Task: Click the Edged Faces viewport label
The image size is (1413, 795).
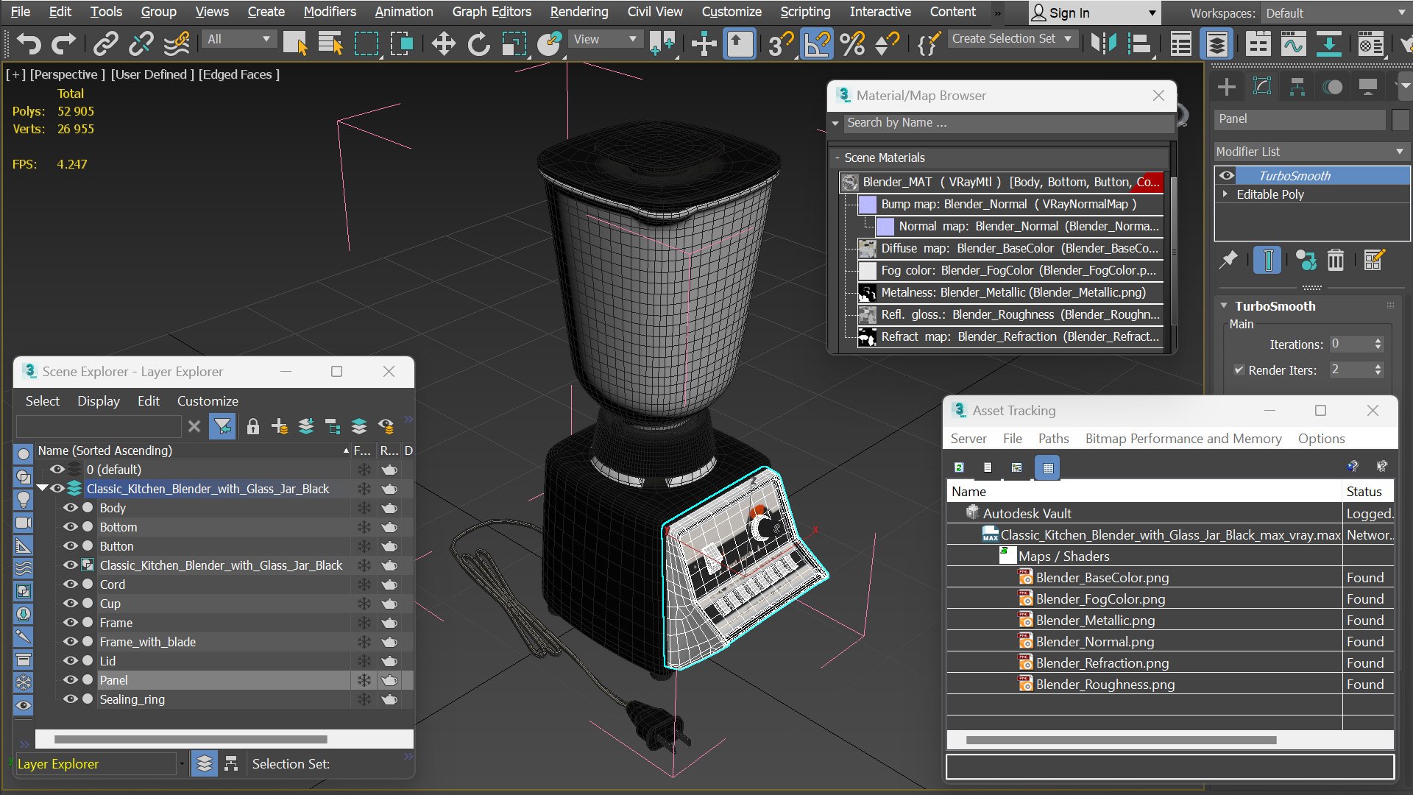Action: coord(239,74)
